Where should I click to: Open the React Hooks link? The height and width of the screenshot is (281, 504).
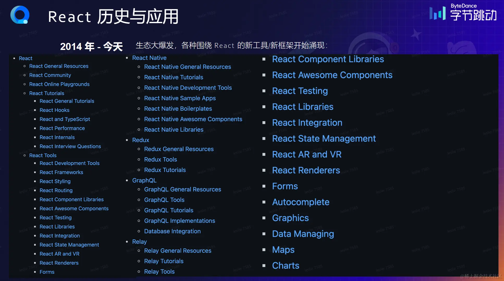tap(54, 110)
